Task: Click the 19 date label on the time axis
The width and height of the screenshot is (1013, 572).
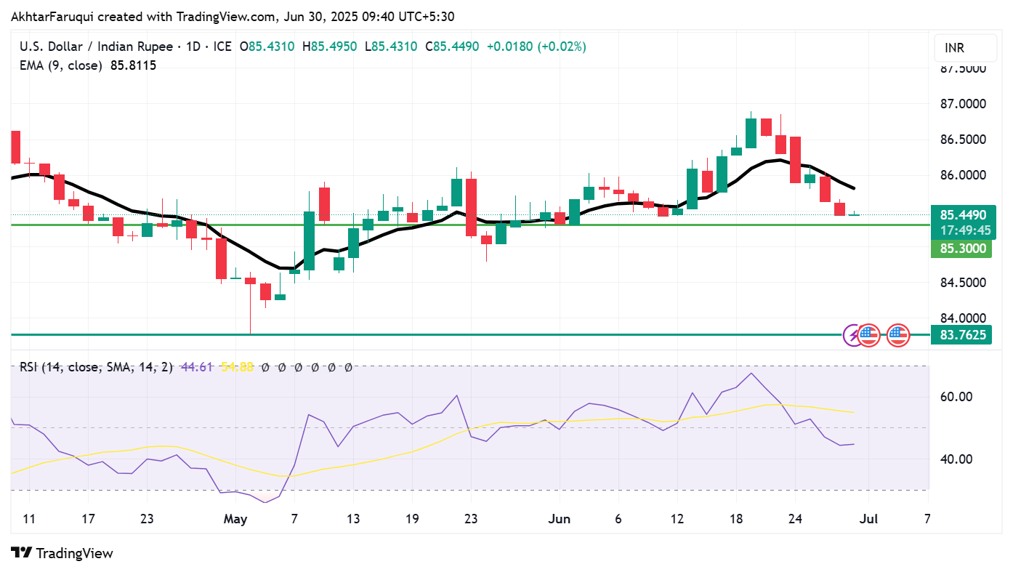Action: (411, 519)
